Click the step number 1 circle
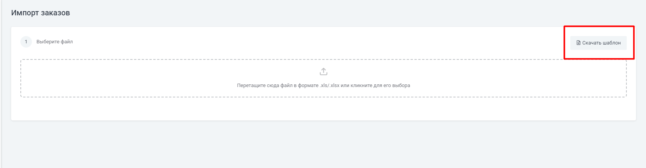 click(x=26, y=42)
